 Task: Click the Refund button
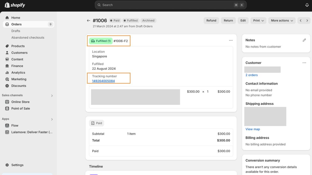click(211, 21)
